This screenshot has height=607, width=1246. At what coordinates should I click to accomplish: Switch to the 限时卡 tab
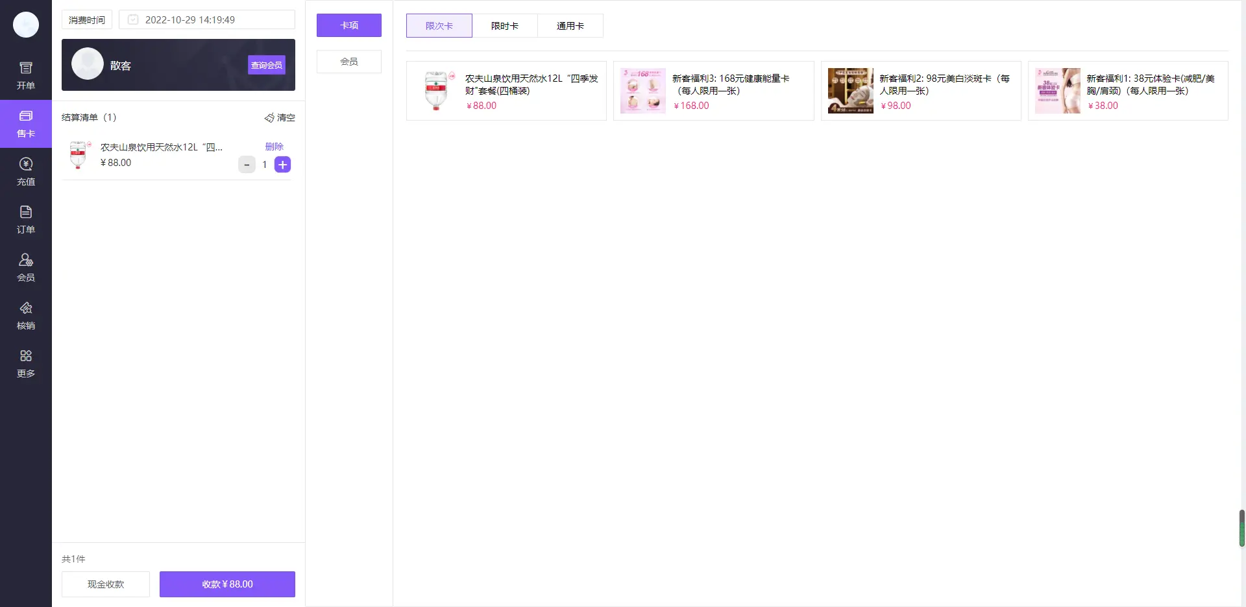[504, 26]
